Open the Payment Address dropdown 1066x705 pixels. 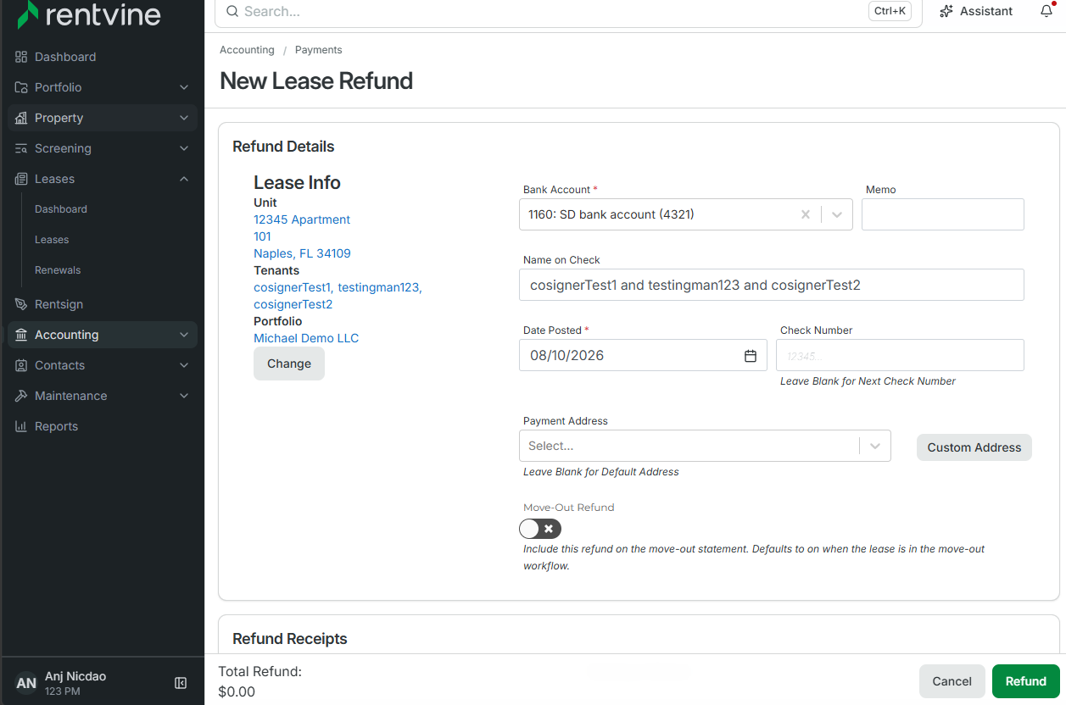click(705, 446)
